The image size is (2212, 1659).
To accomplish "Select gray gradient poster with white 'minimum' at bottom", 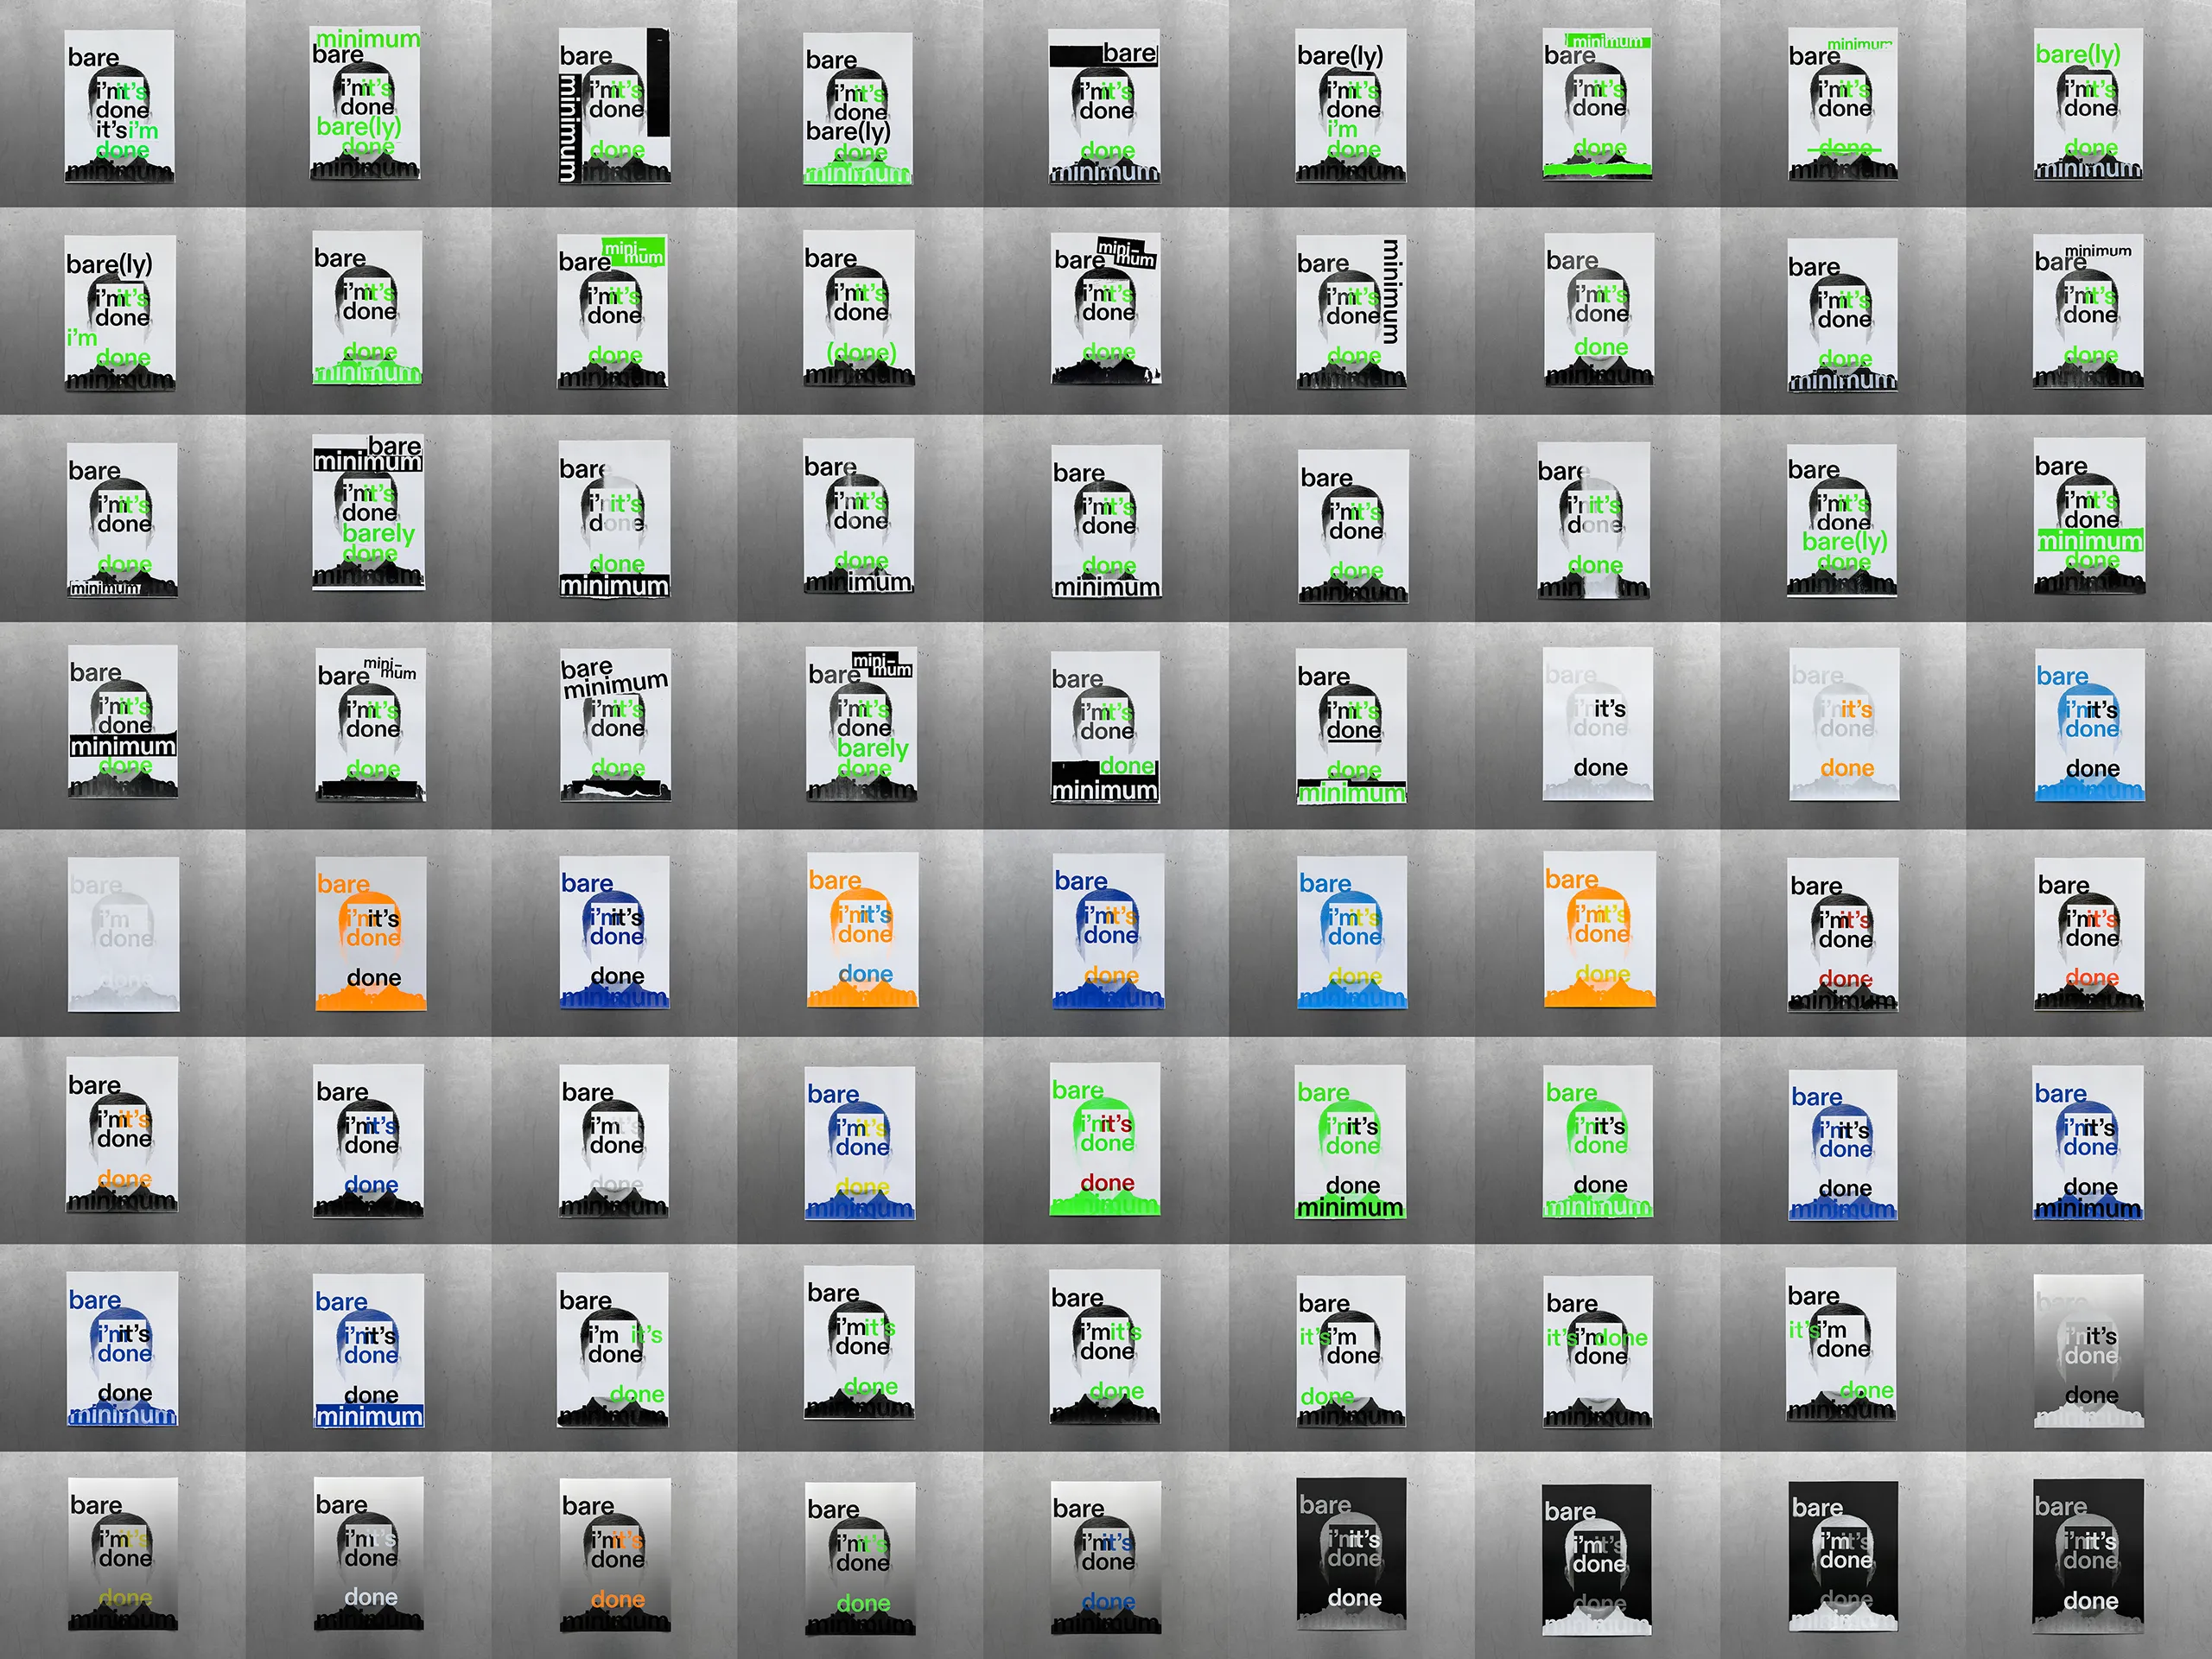I will click(2089, 1350).
